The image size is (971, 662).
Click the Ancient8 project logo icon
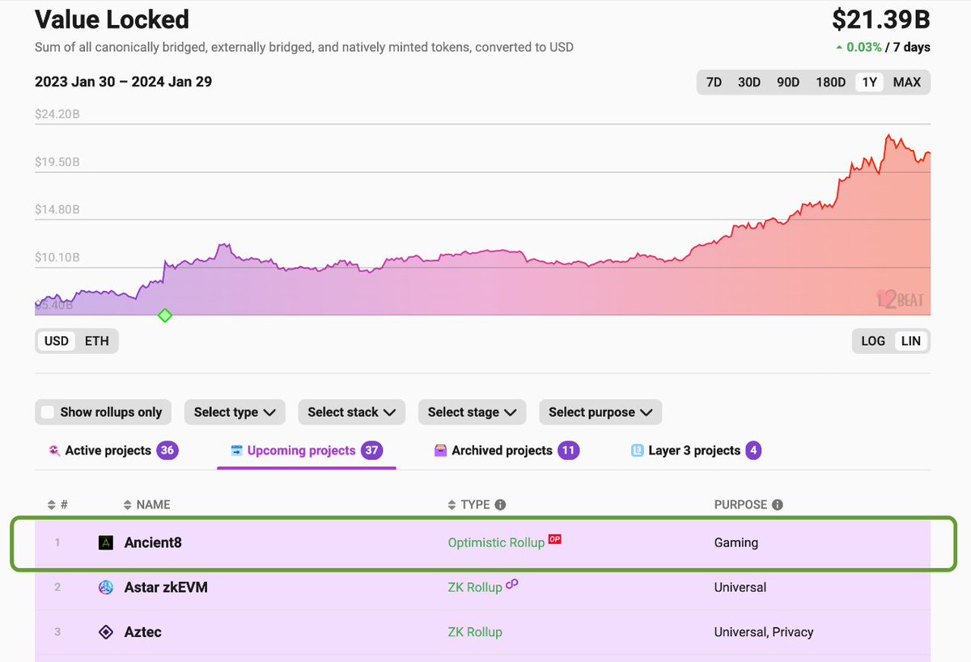click(x=105, y=543)
